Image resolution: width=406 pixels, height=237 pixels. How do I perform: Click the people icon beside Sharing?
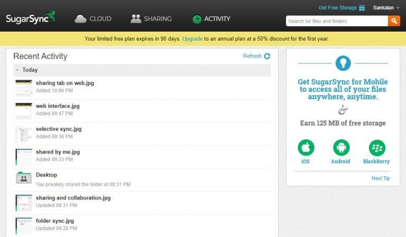click(136, 18)
